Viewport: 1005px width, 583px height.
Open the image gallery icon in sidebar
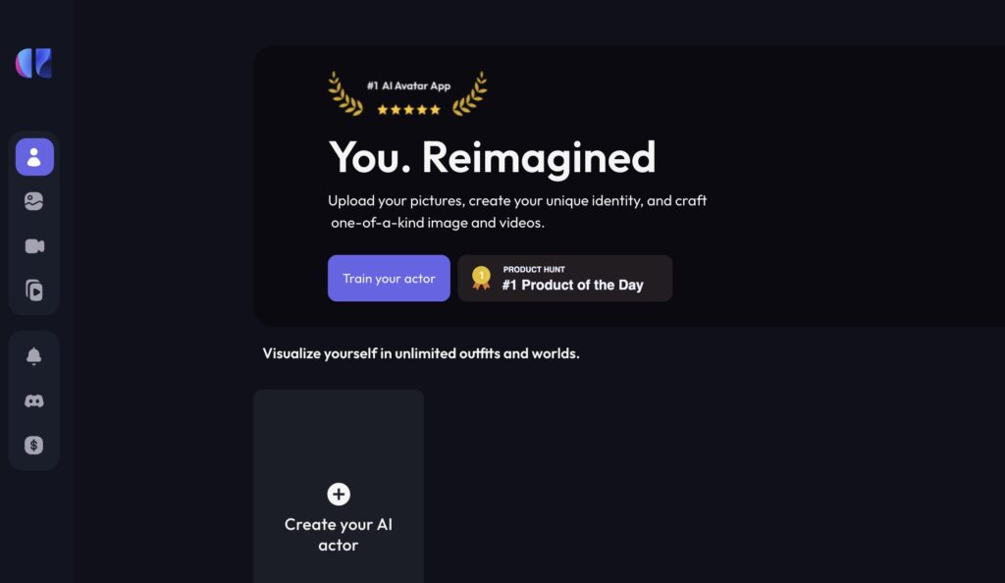pos(34,201)
